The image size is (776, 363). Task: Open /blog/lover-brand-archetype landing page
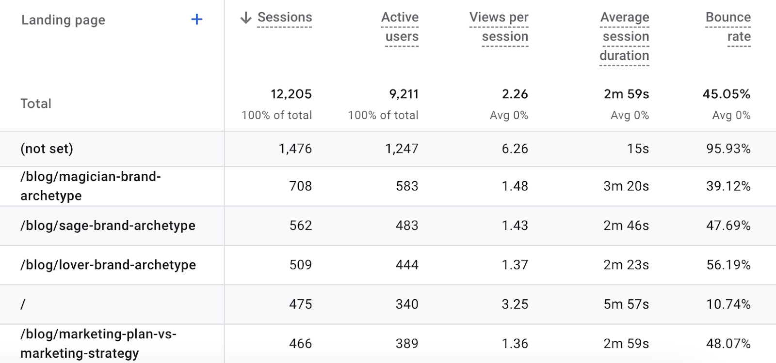pyautogui.click(x=108, y=265)
